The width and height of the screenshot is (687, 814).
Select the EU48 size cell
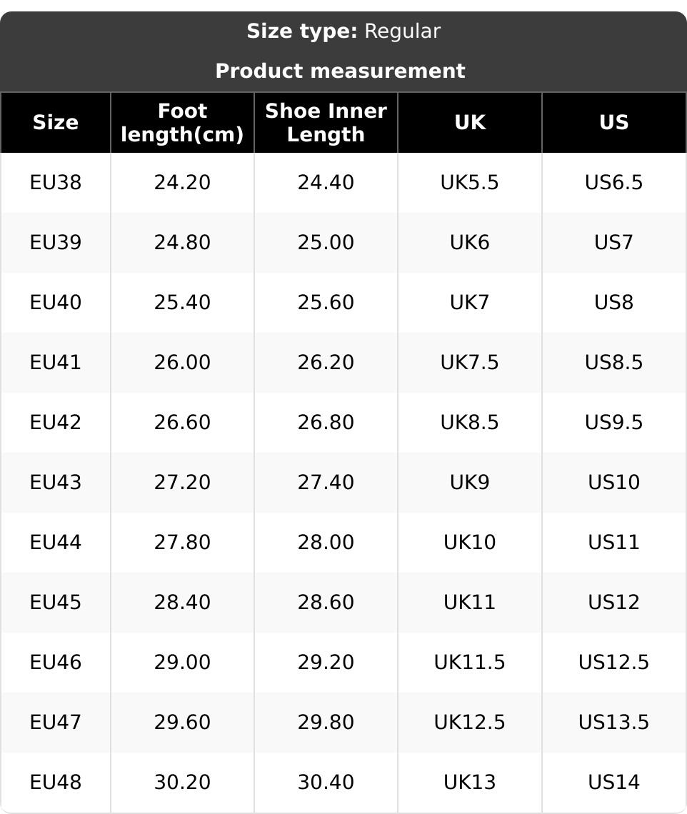56,783
